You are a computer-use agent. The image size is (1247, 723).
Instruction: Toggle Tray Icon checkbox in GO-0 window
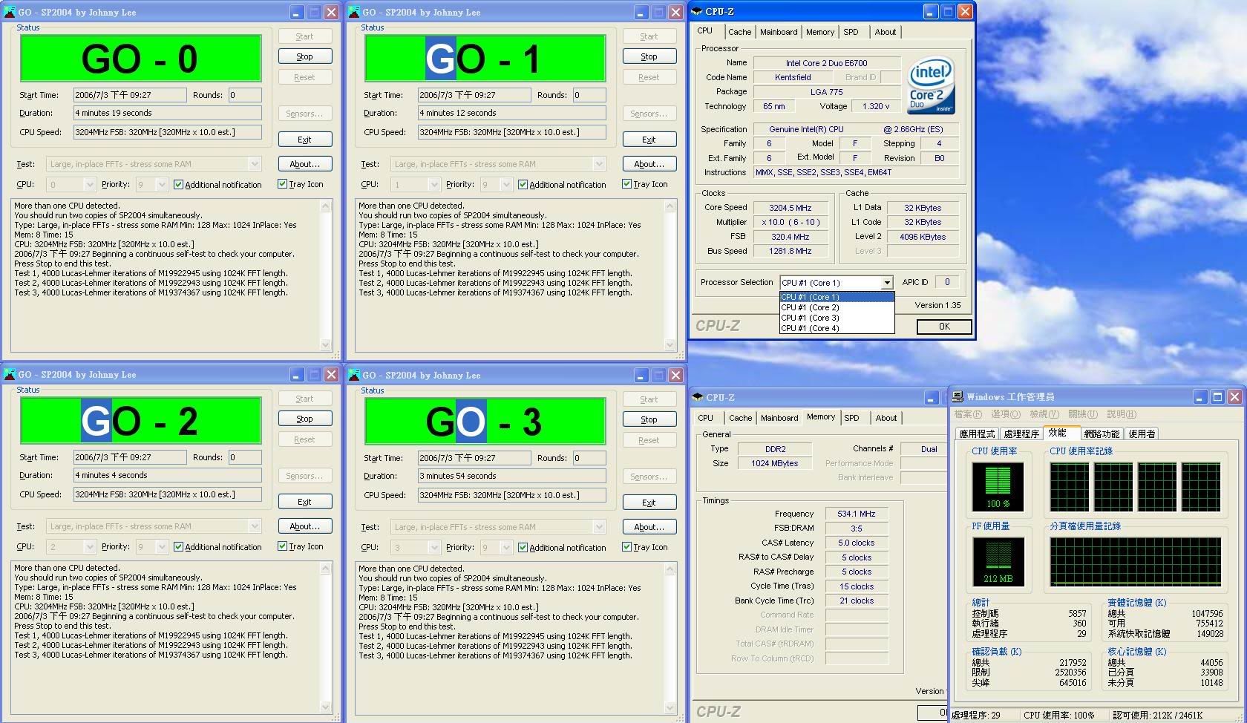(x=282, y=183)
